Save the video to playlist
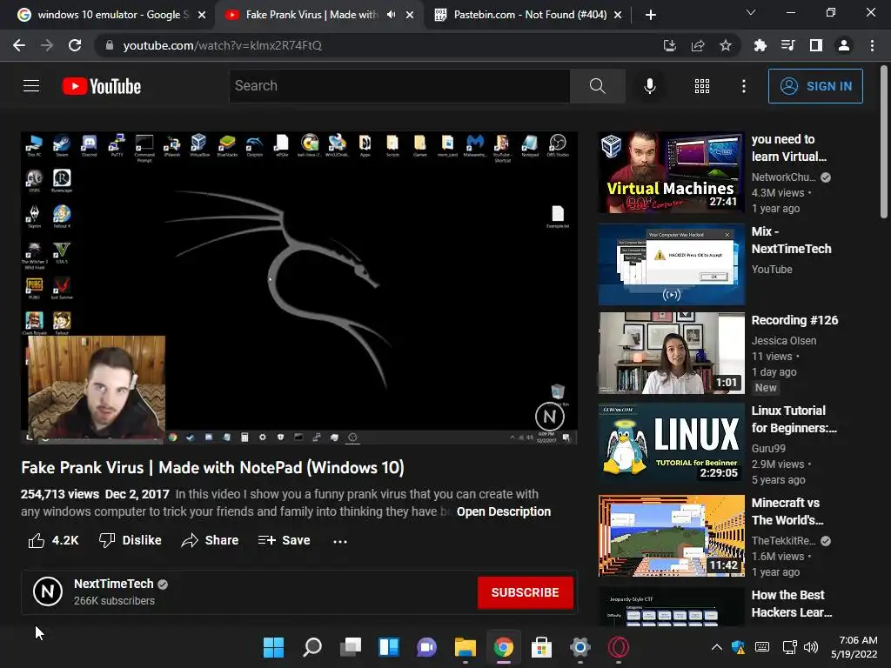The image size is (891, 668). [x=284, y=540]
